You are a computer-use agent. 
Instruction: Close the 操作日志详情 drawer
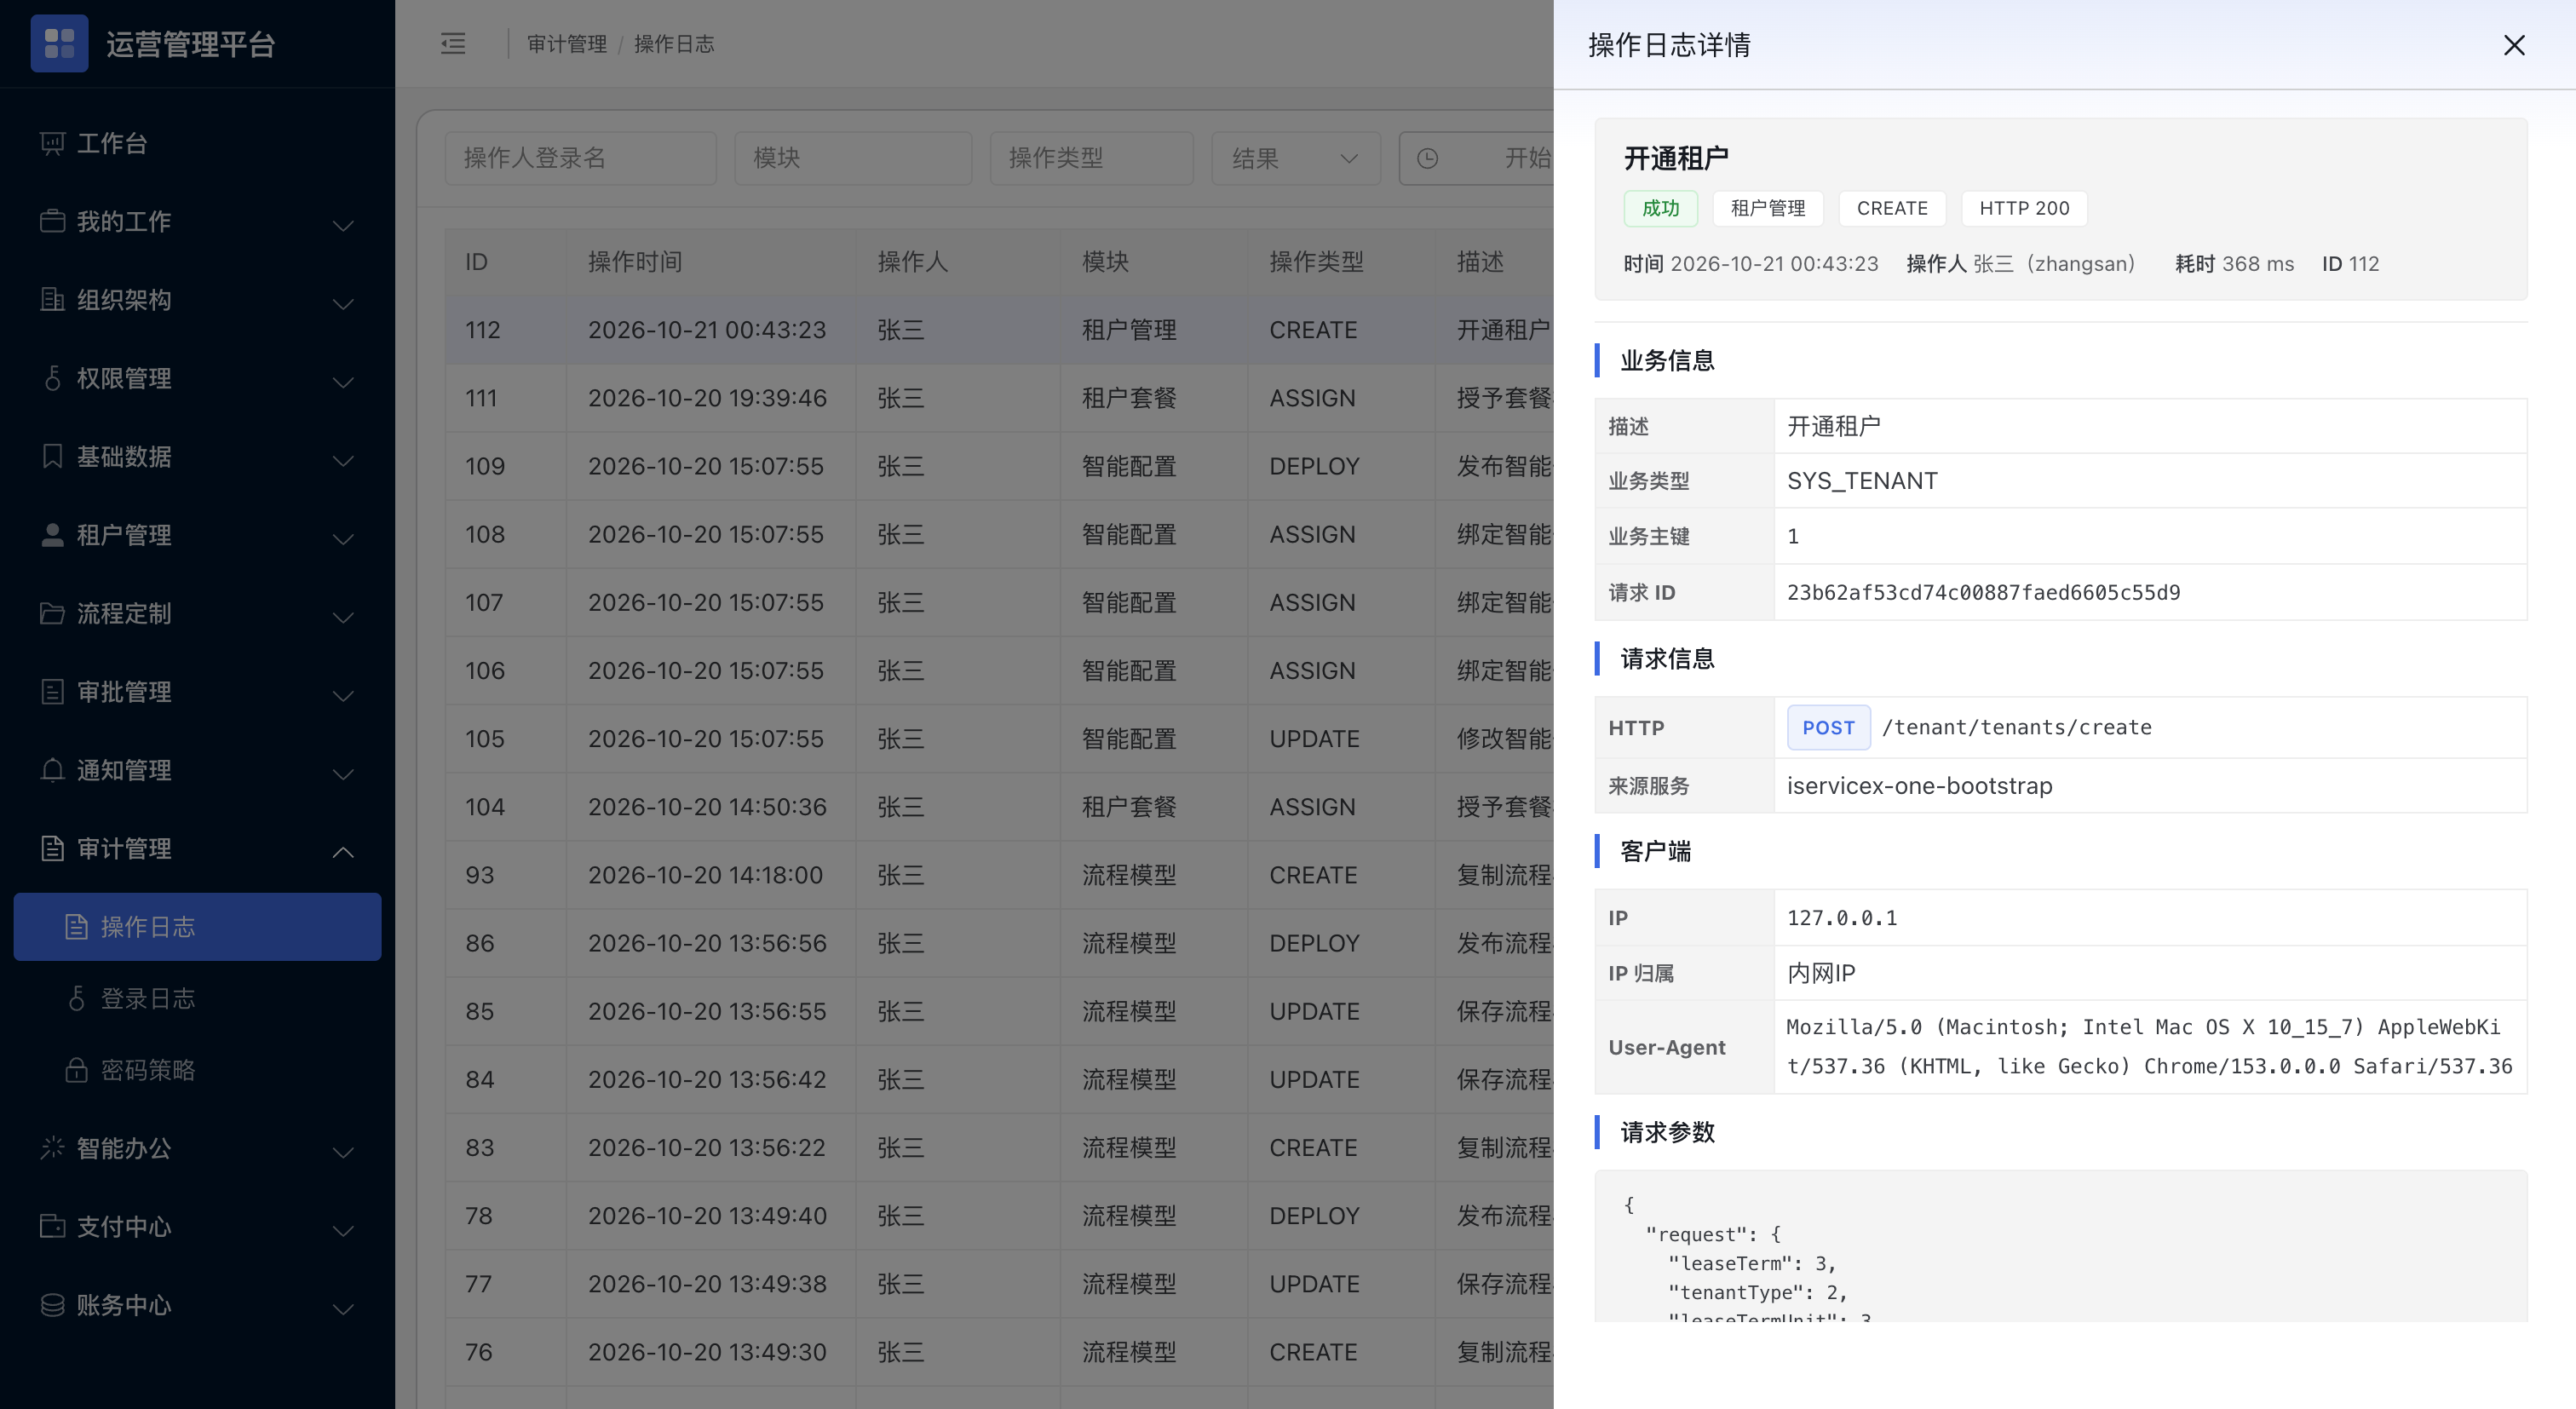tap(2513, 45)
